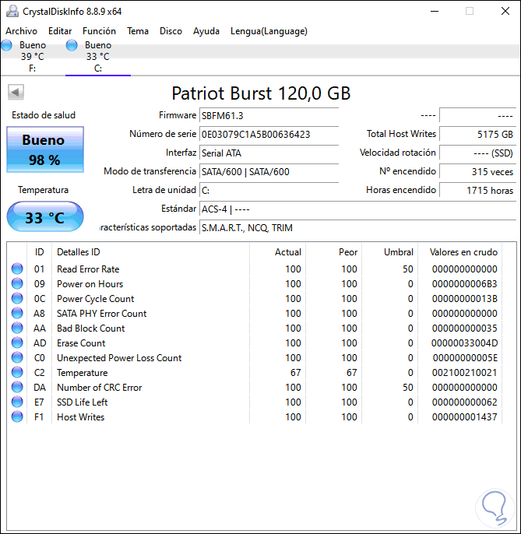Click the Total Host Writes value 5175 GB

(x=477, y=134)
